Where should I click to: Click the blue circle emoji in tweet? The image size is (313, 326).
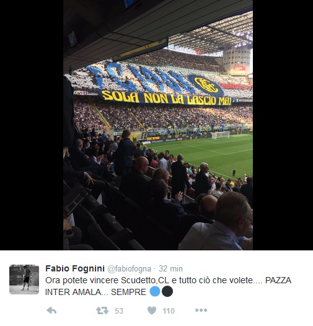coord(155,291)
